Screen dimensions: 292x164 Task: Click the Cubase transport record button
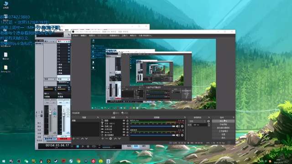point(88,146)
